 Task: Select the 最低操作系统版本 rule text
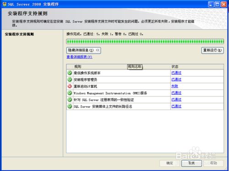(87, 73)
